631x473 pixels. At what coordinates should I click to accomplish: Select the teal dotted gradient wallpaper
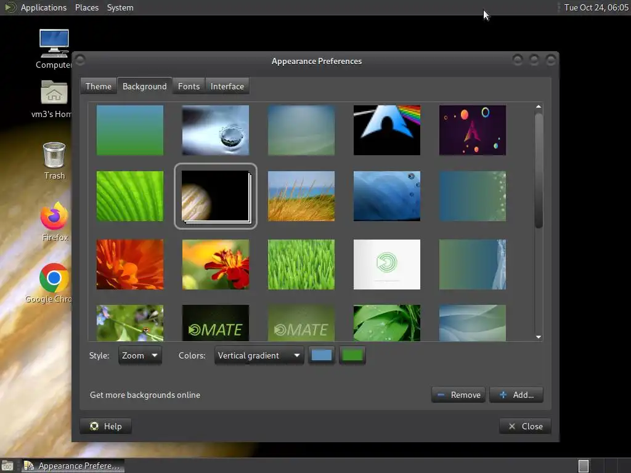(x=473, y=196)
